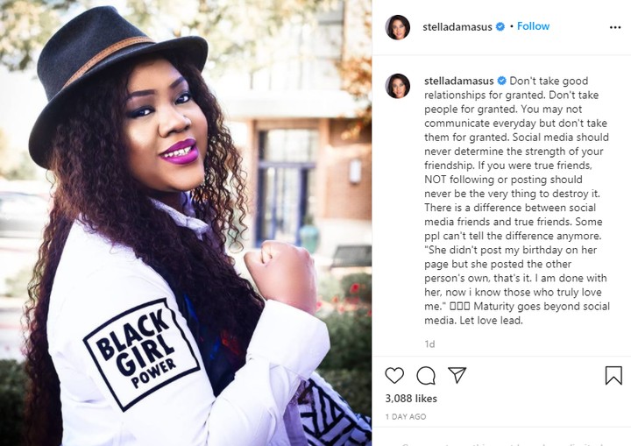This screenshot has width=631, height=446.
Task: Click the header verified blue badge
Action: coord(500,26)
